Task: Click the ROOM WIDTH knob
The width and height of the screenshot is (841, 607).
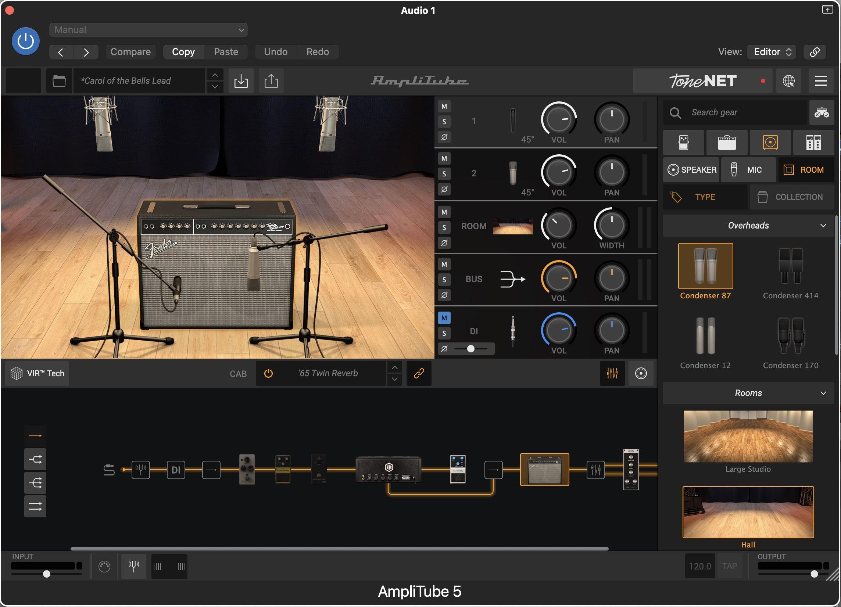Action: click(612, 225)
